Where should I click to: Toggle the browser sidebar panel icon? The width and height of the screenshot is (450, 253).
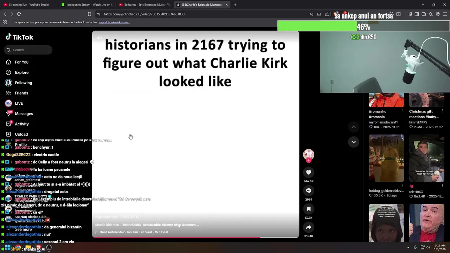(417, 14)
